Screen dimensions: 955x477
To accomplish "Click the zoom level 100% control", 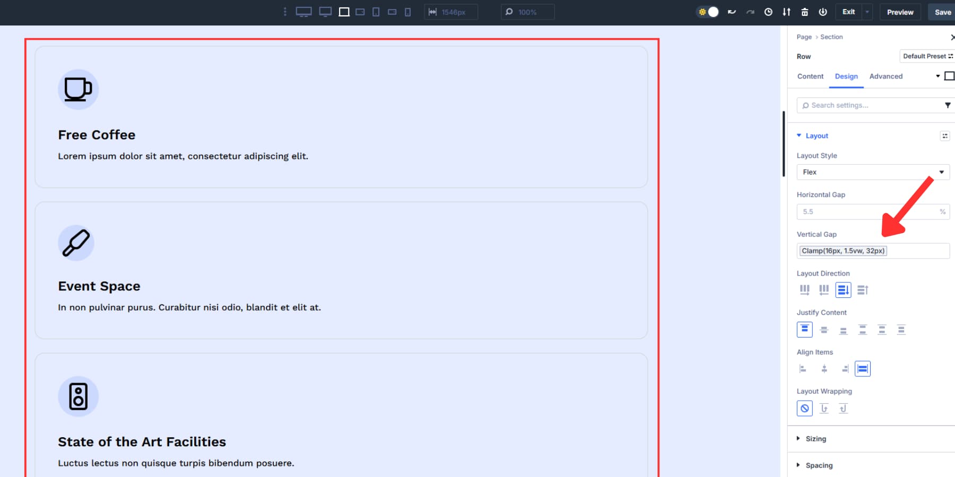I will point(527,12).
